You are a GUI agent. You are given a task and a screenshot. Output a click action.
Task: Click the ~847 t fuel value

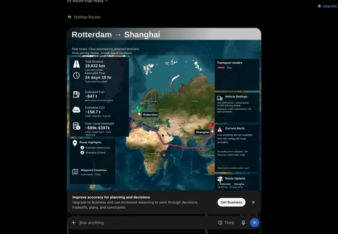tap(91, 96)
